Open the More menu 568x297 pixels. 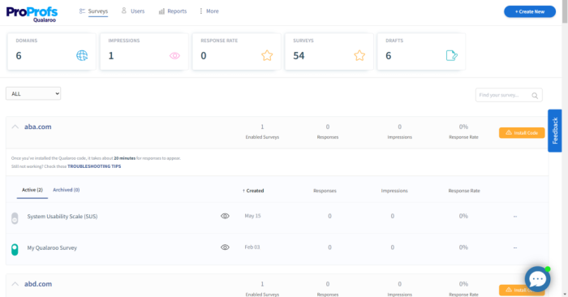click(x=209, y=11)
